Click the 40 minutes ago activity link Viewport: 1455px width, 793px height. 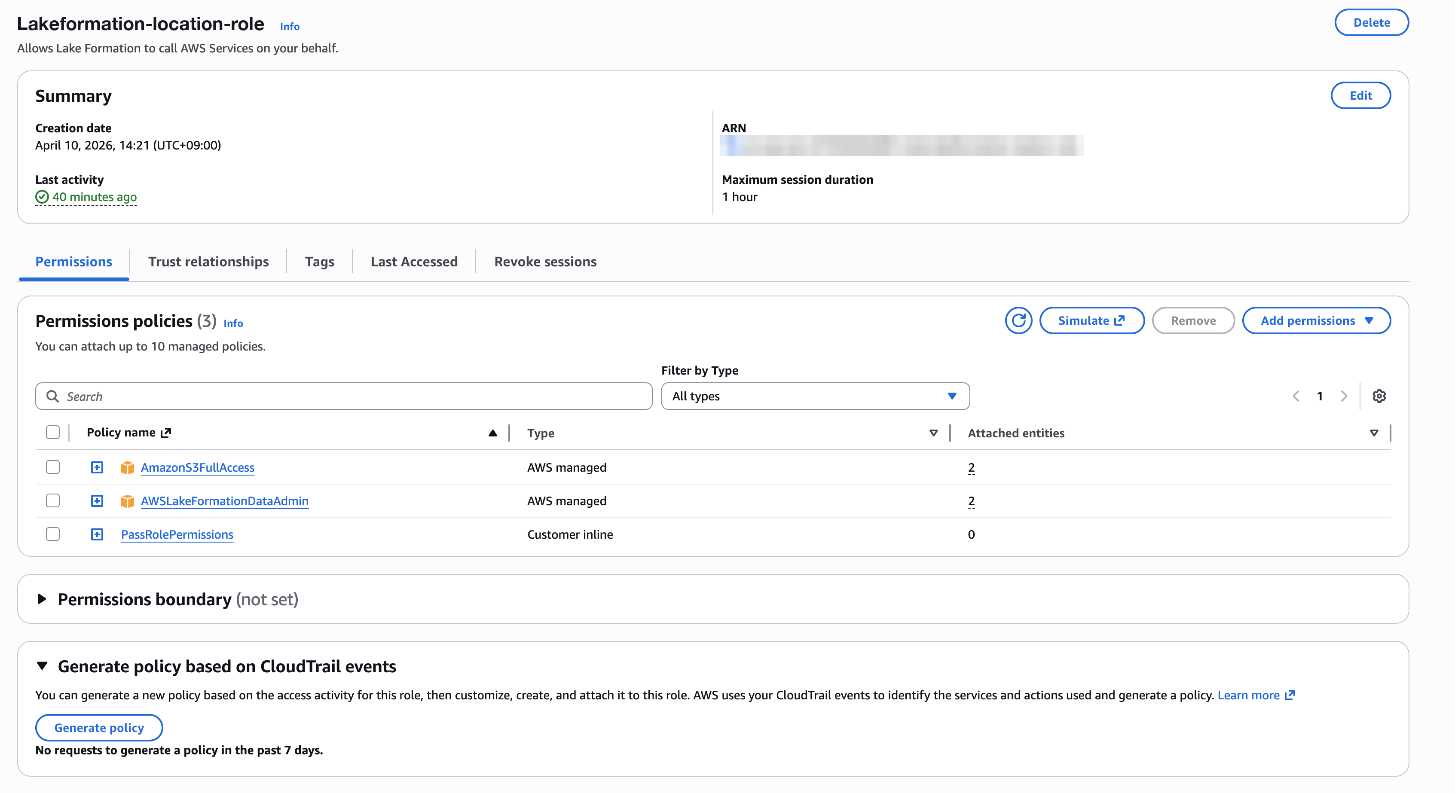[x=95, y=197]
